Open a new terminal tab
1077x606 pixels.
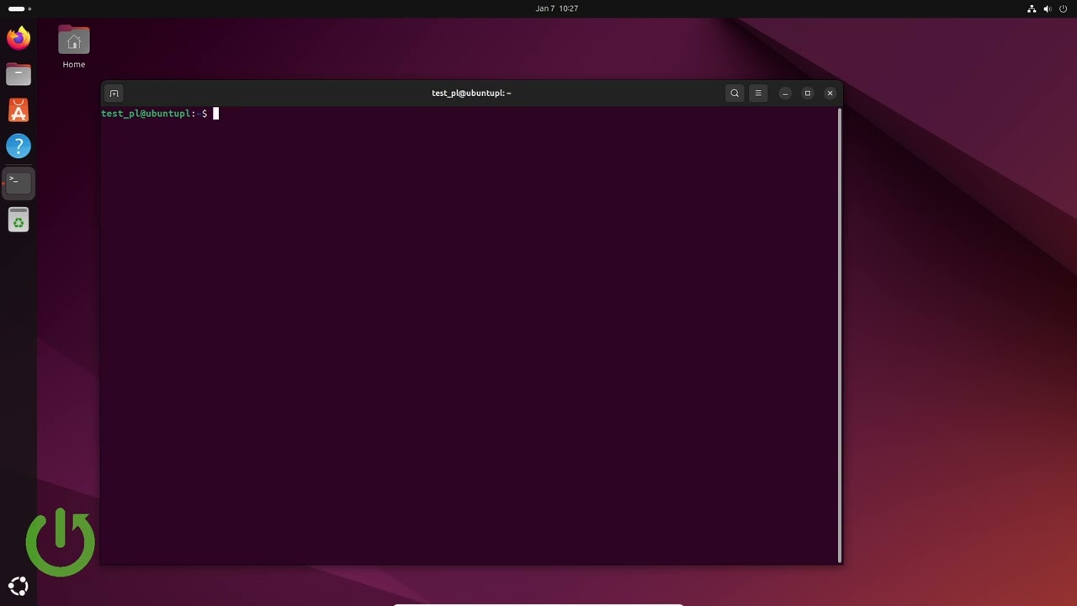[114, 93]
